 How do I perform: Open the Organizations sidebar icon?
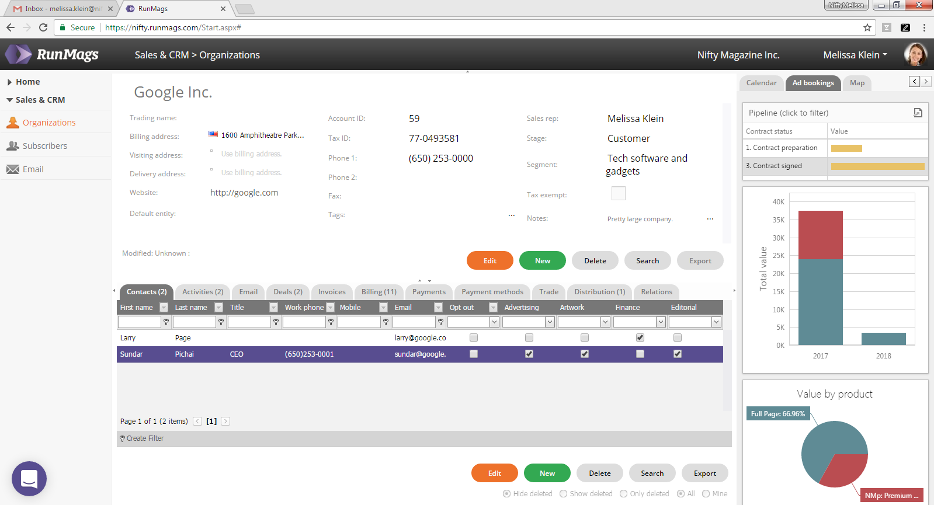12,123
